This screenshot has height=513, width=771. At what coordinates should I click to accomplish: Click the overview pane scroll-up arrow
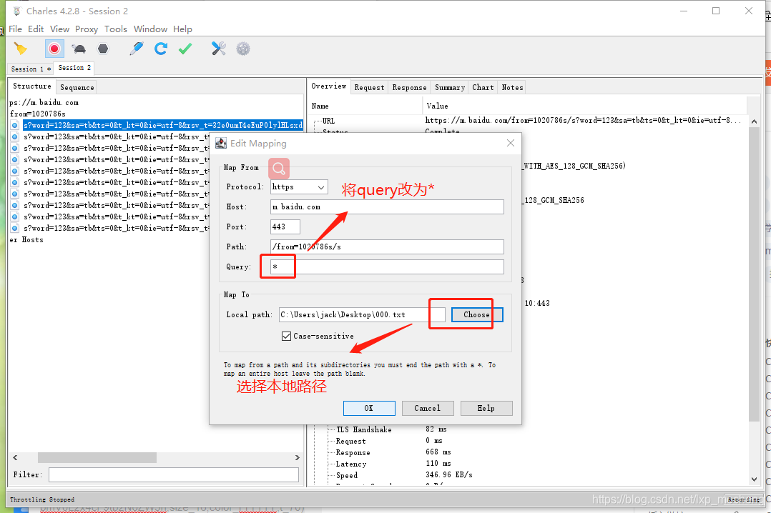tap(755, 121)
